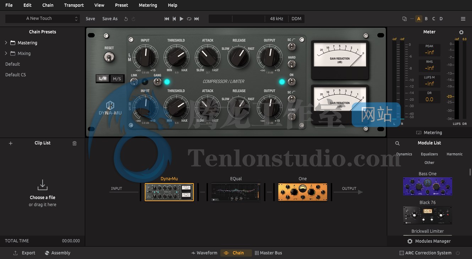Click the undo arrow icon

coord(126,19)
